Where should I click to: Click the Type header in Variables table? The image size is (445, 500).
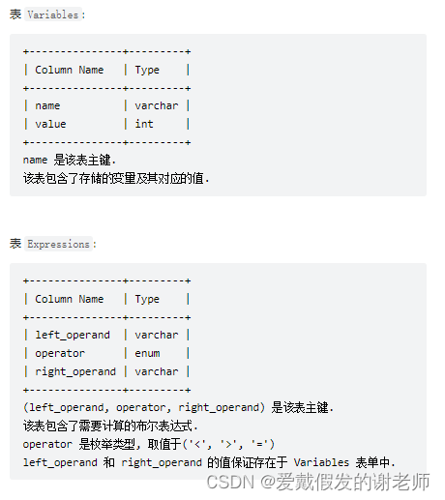pos(147,70)
